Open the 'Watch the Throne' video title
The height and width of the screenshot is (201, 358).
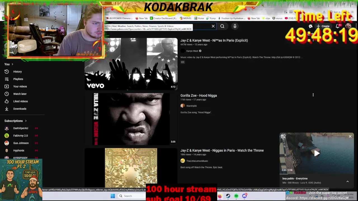pyautogui.click(x=222, y=150)
